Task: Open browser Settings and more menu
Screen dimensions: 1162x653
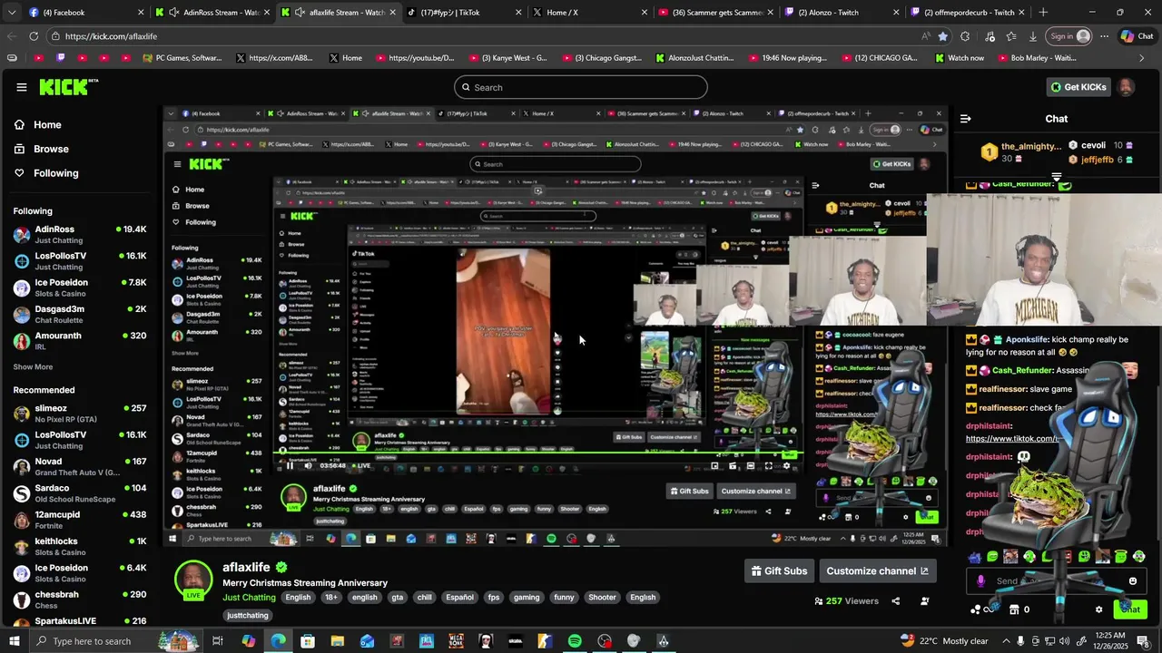Action: click(1104, 36)
